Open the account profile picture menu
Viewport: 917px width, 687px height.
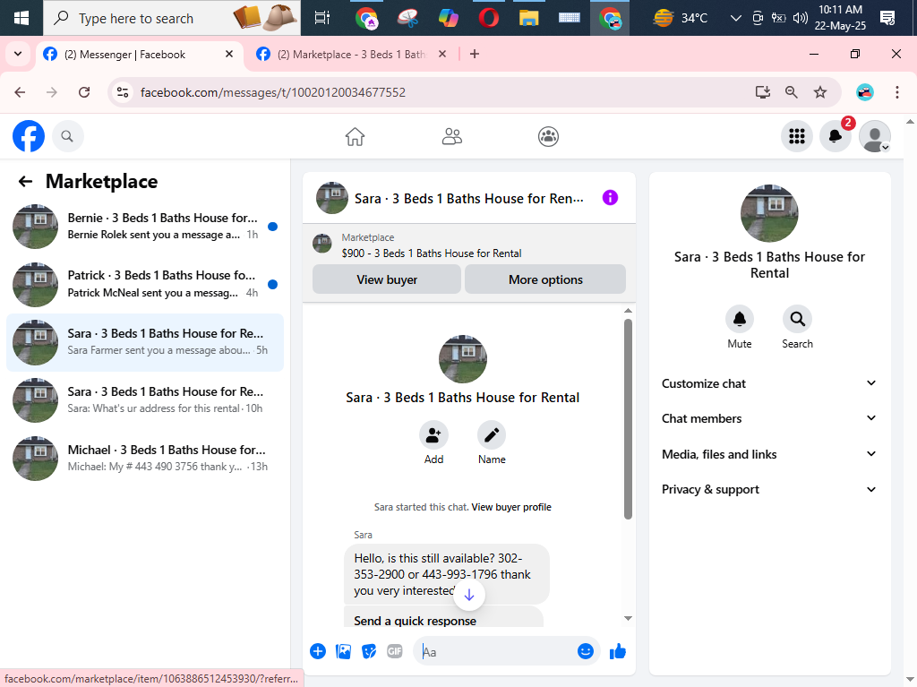coord(874,136)
